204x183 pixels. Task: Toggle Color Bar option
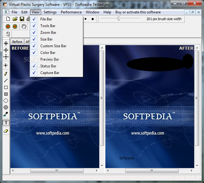pos(56,53)
